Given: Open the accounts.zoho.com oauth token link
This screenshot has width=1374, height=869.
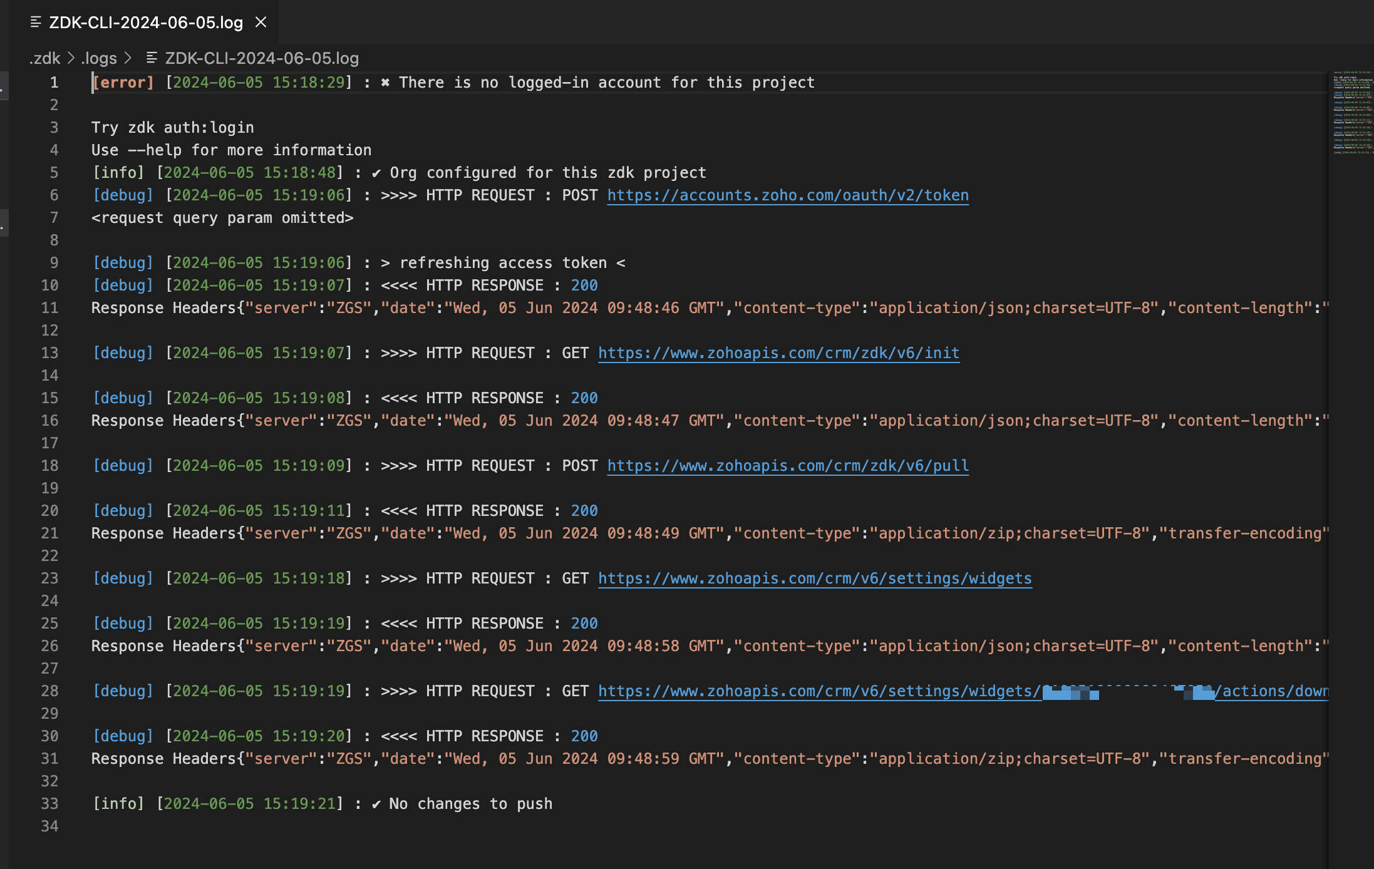Looking at the screenshot, I should pyautogui.click(x=787, y=195).
